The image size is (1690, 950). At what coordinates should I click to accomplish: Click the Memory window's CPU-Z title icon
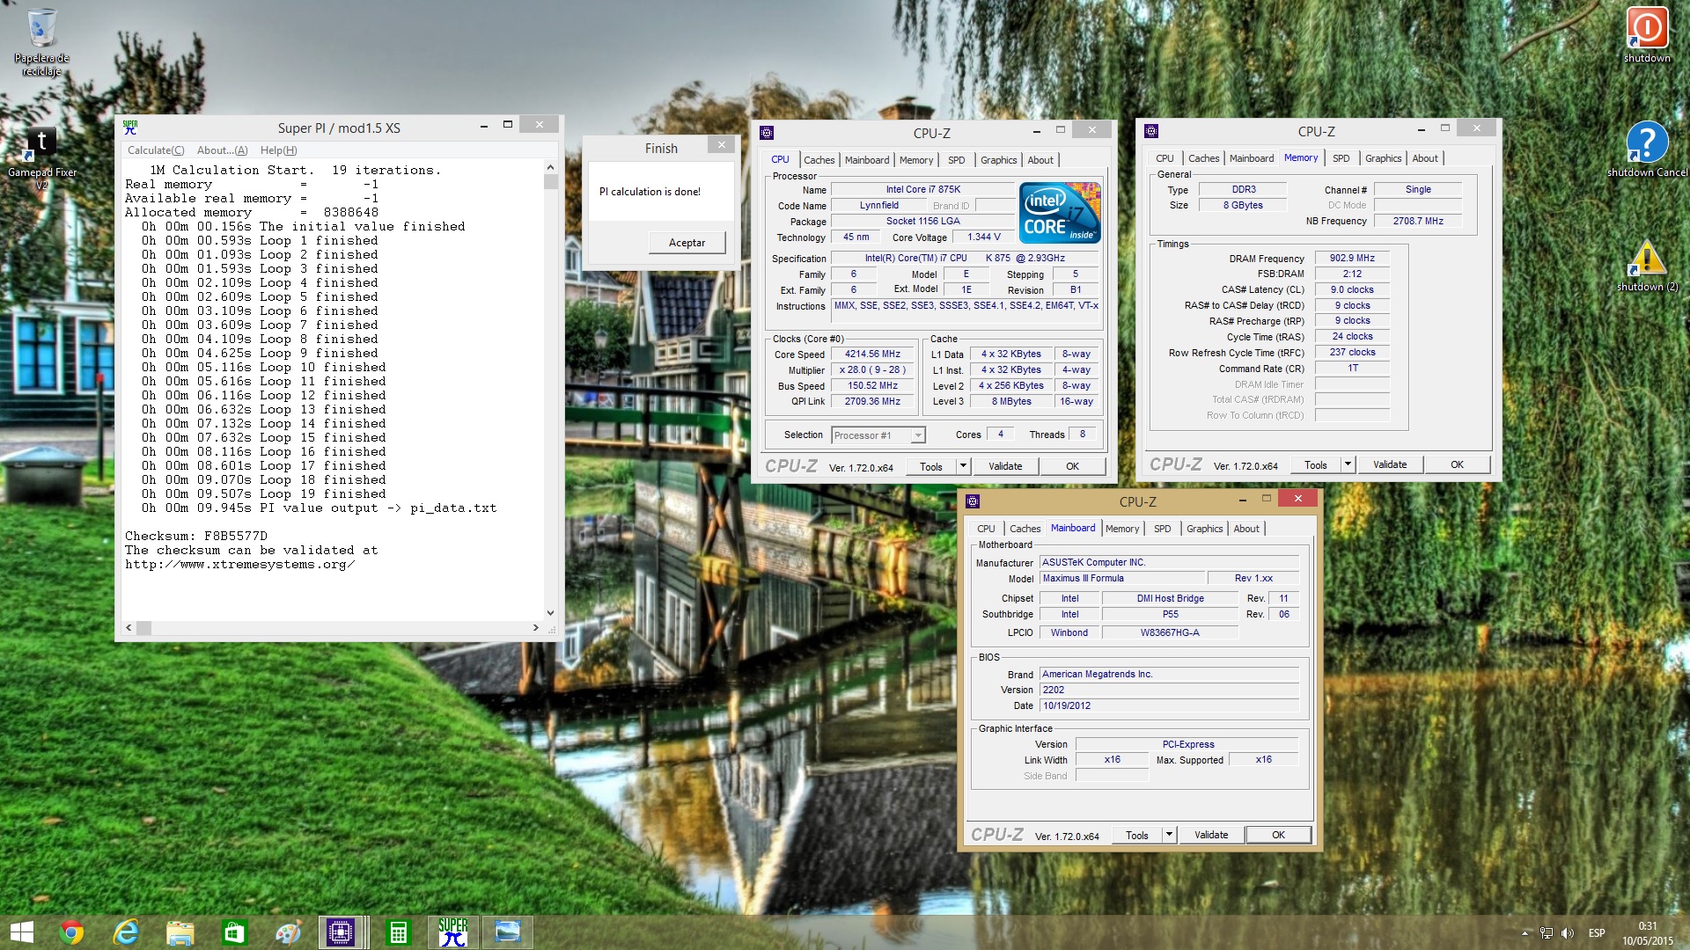tap(1151, 131)
